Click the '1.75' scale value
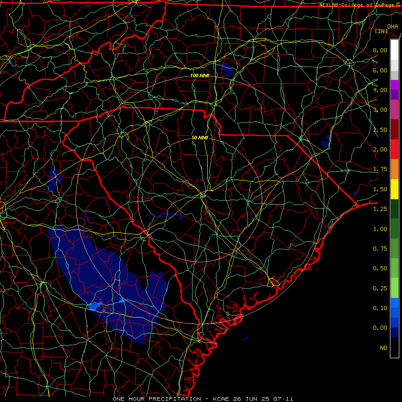This screenshot has height=402, width=402. point(380,169)
